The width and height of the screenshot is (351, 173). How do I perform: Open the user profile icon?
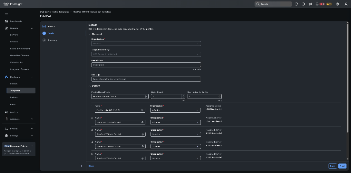[x=346, y=4]
